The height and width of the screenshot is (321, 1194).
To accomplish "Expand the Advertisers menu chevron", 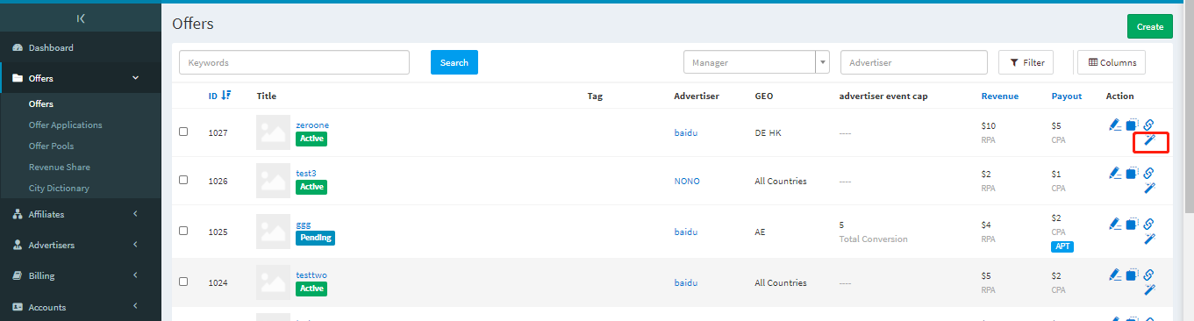I will [136, 245].
